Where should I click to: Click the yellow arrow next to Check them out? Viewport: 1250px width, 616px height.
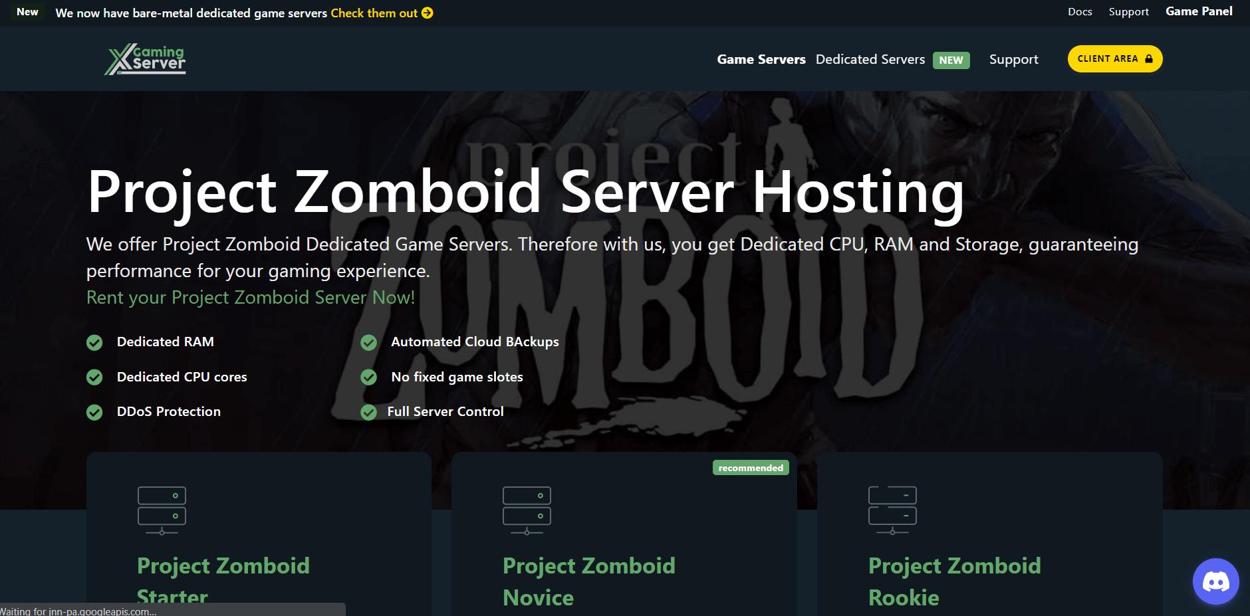coord(428,13)
